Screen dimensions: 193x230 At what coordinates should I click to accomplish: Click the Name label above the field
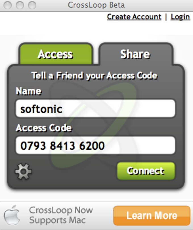[x=29, y=91]
